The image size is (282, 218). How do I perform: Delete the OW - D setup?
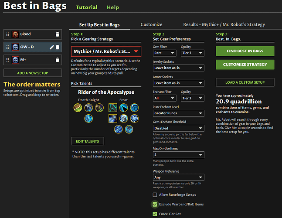(x=58, y=47)
